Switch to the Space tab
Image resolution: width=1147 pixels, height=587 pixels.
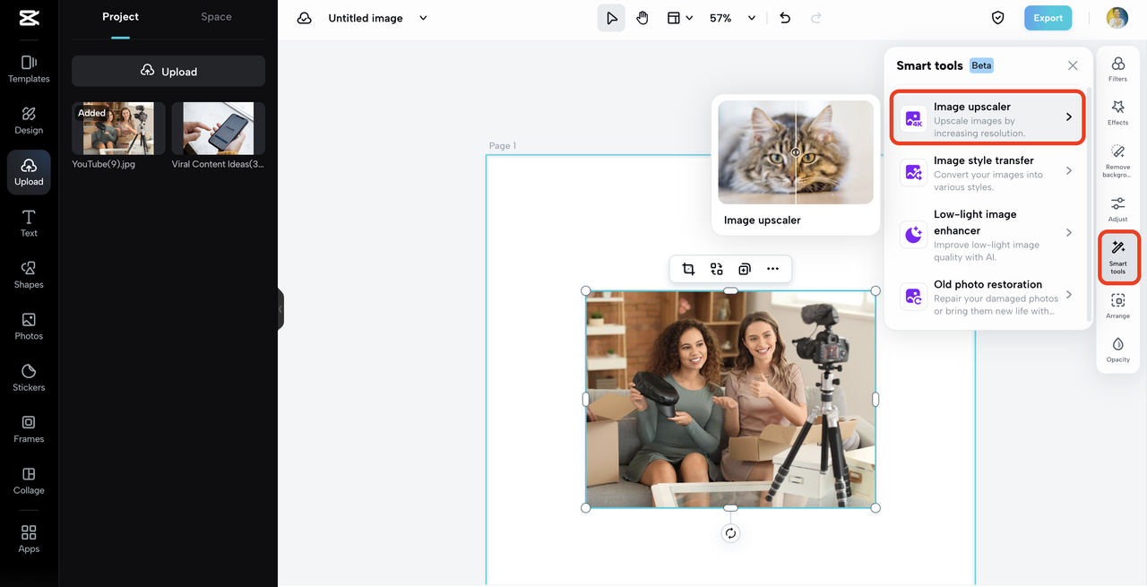pyautogui.click(x=216, y=17)
